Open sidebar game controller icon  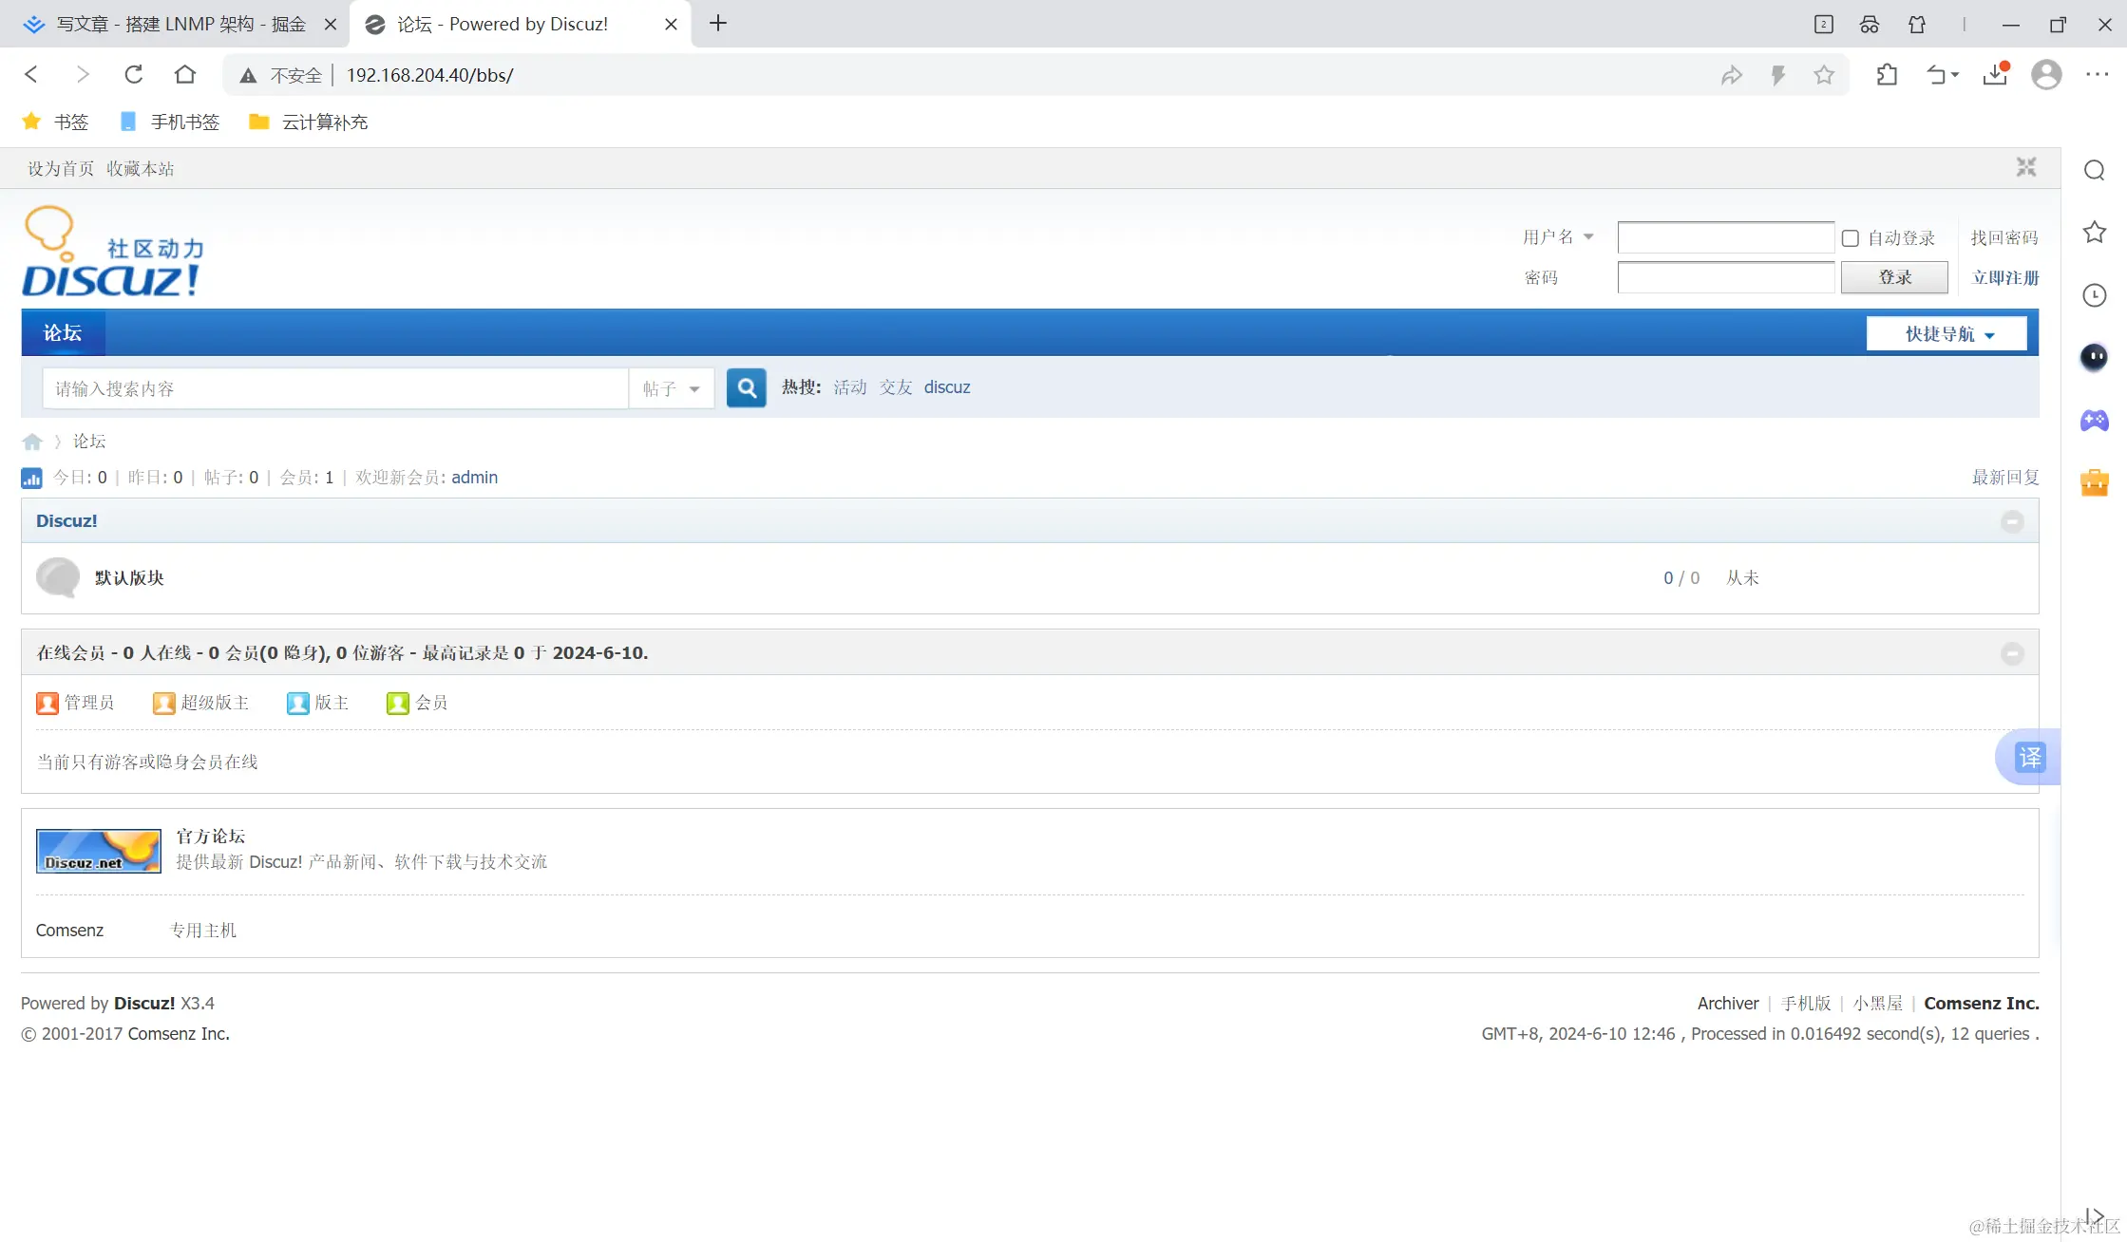click(2095, 420)
